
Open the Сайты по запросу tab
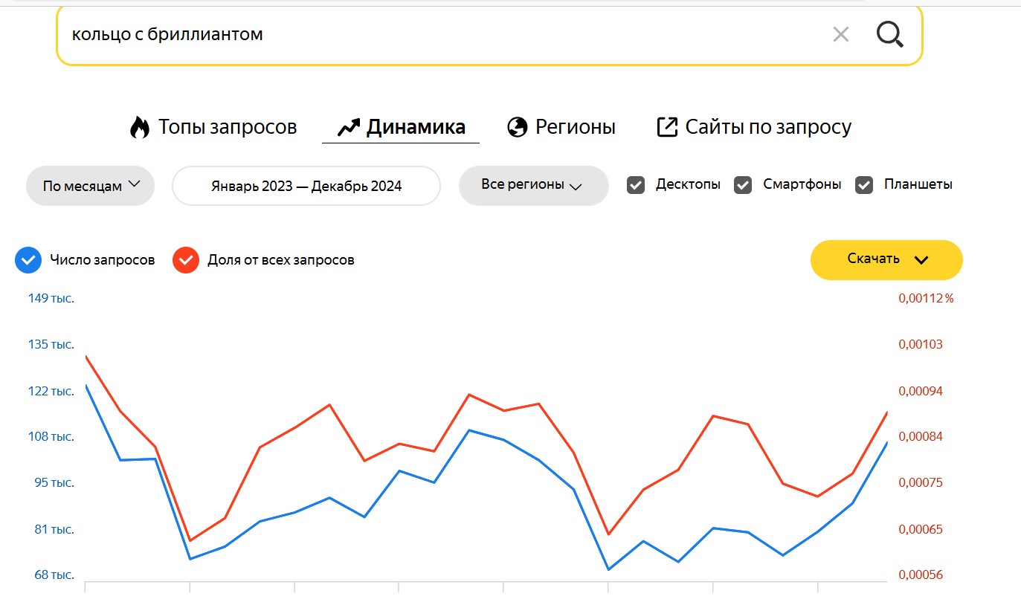[x=754, y=127]
